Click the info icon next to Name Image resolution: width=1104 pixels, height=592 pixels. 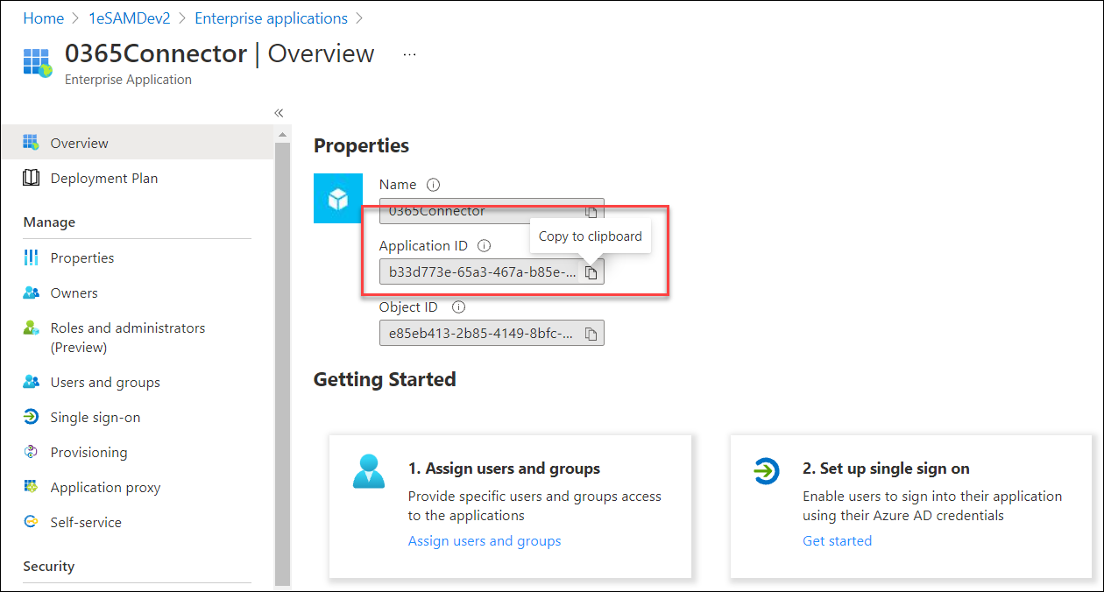tap(433, 185)
